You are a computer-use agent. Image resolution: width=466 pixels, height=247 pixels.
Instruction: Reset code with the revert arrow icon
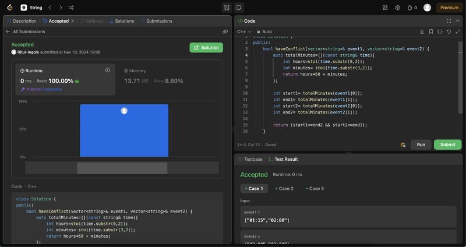point(449,31)
